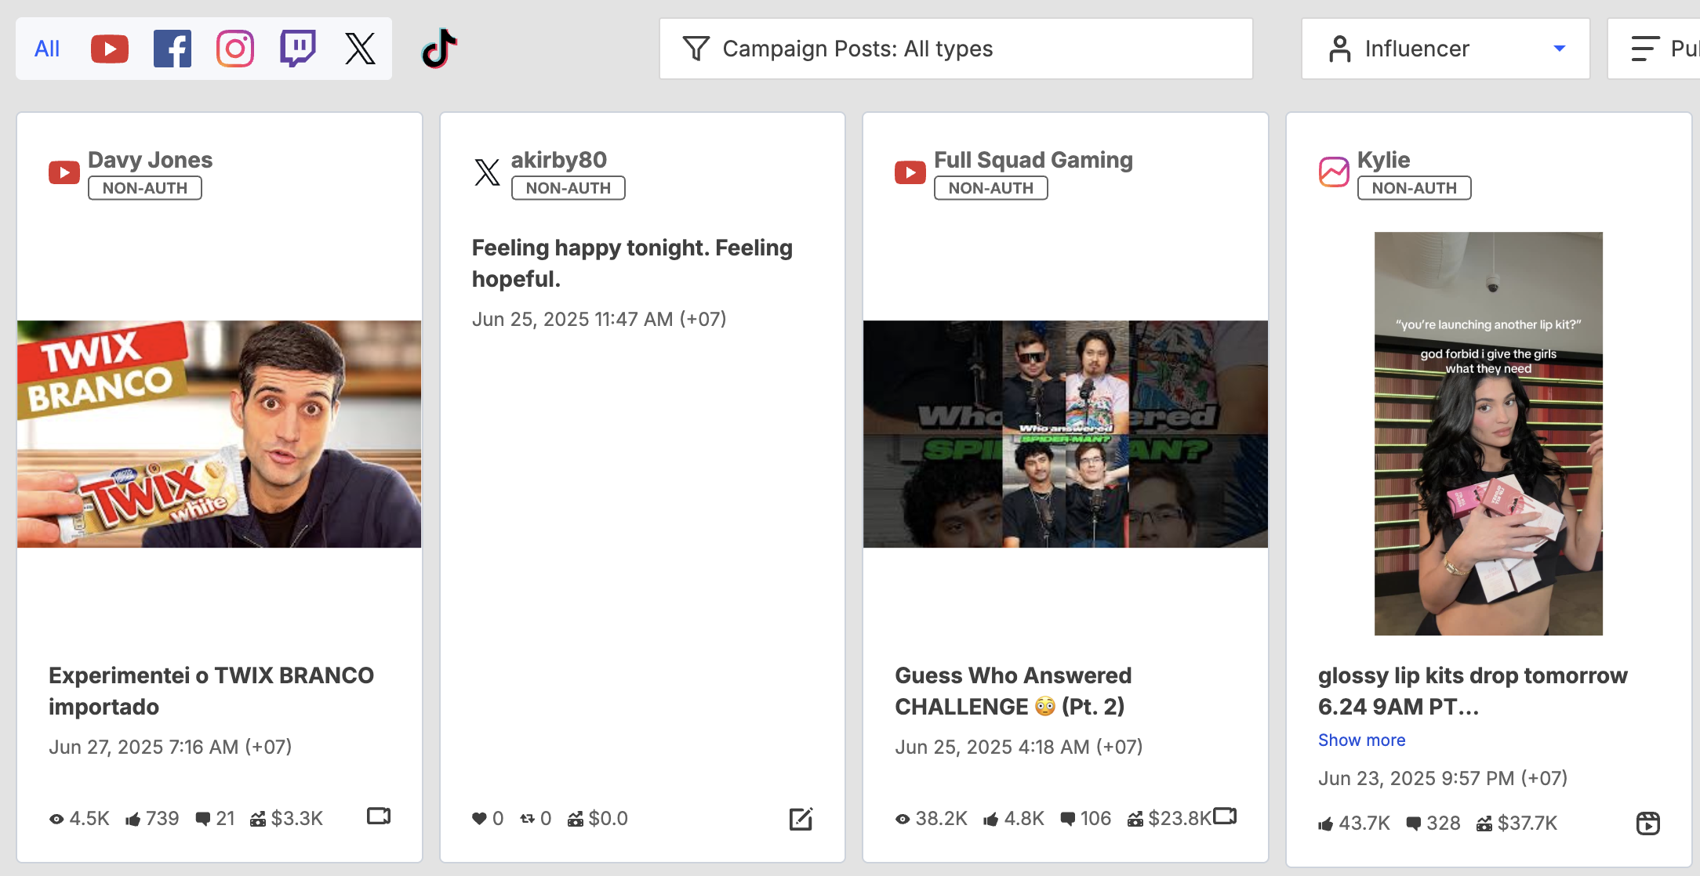1700x876 pixels.
Task: Open post title Experimentei o TWIX BRANCO importado
Action: [x=211, y=691]
